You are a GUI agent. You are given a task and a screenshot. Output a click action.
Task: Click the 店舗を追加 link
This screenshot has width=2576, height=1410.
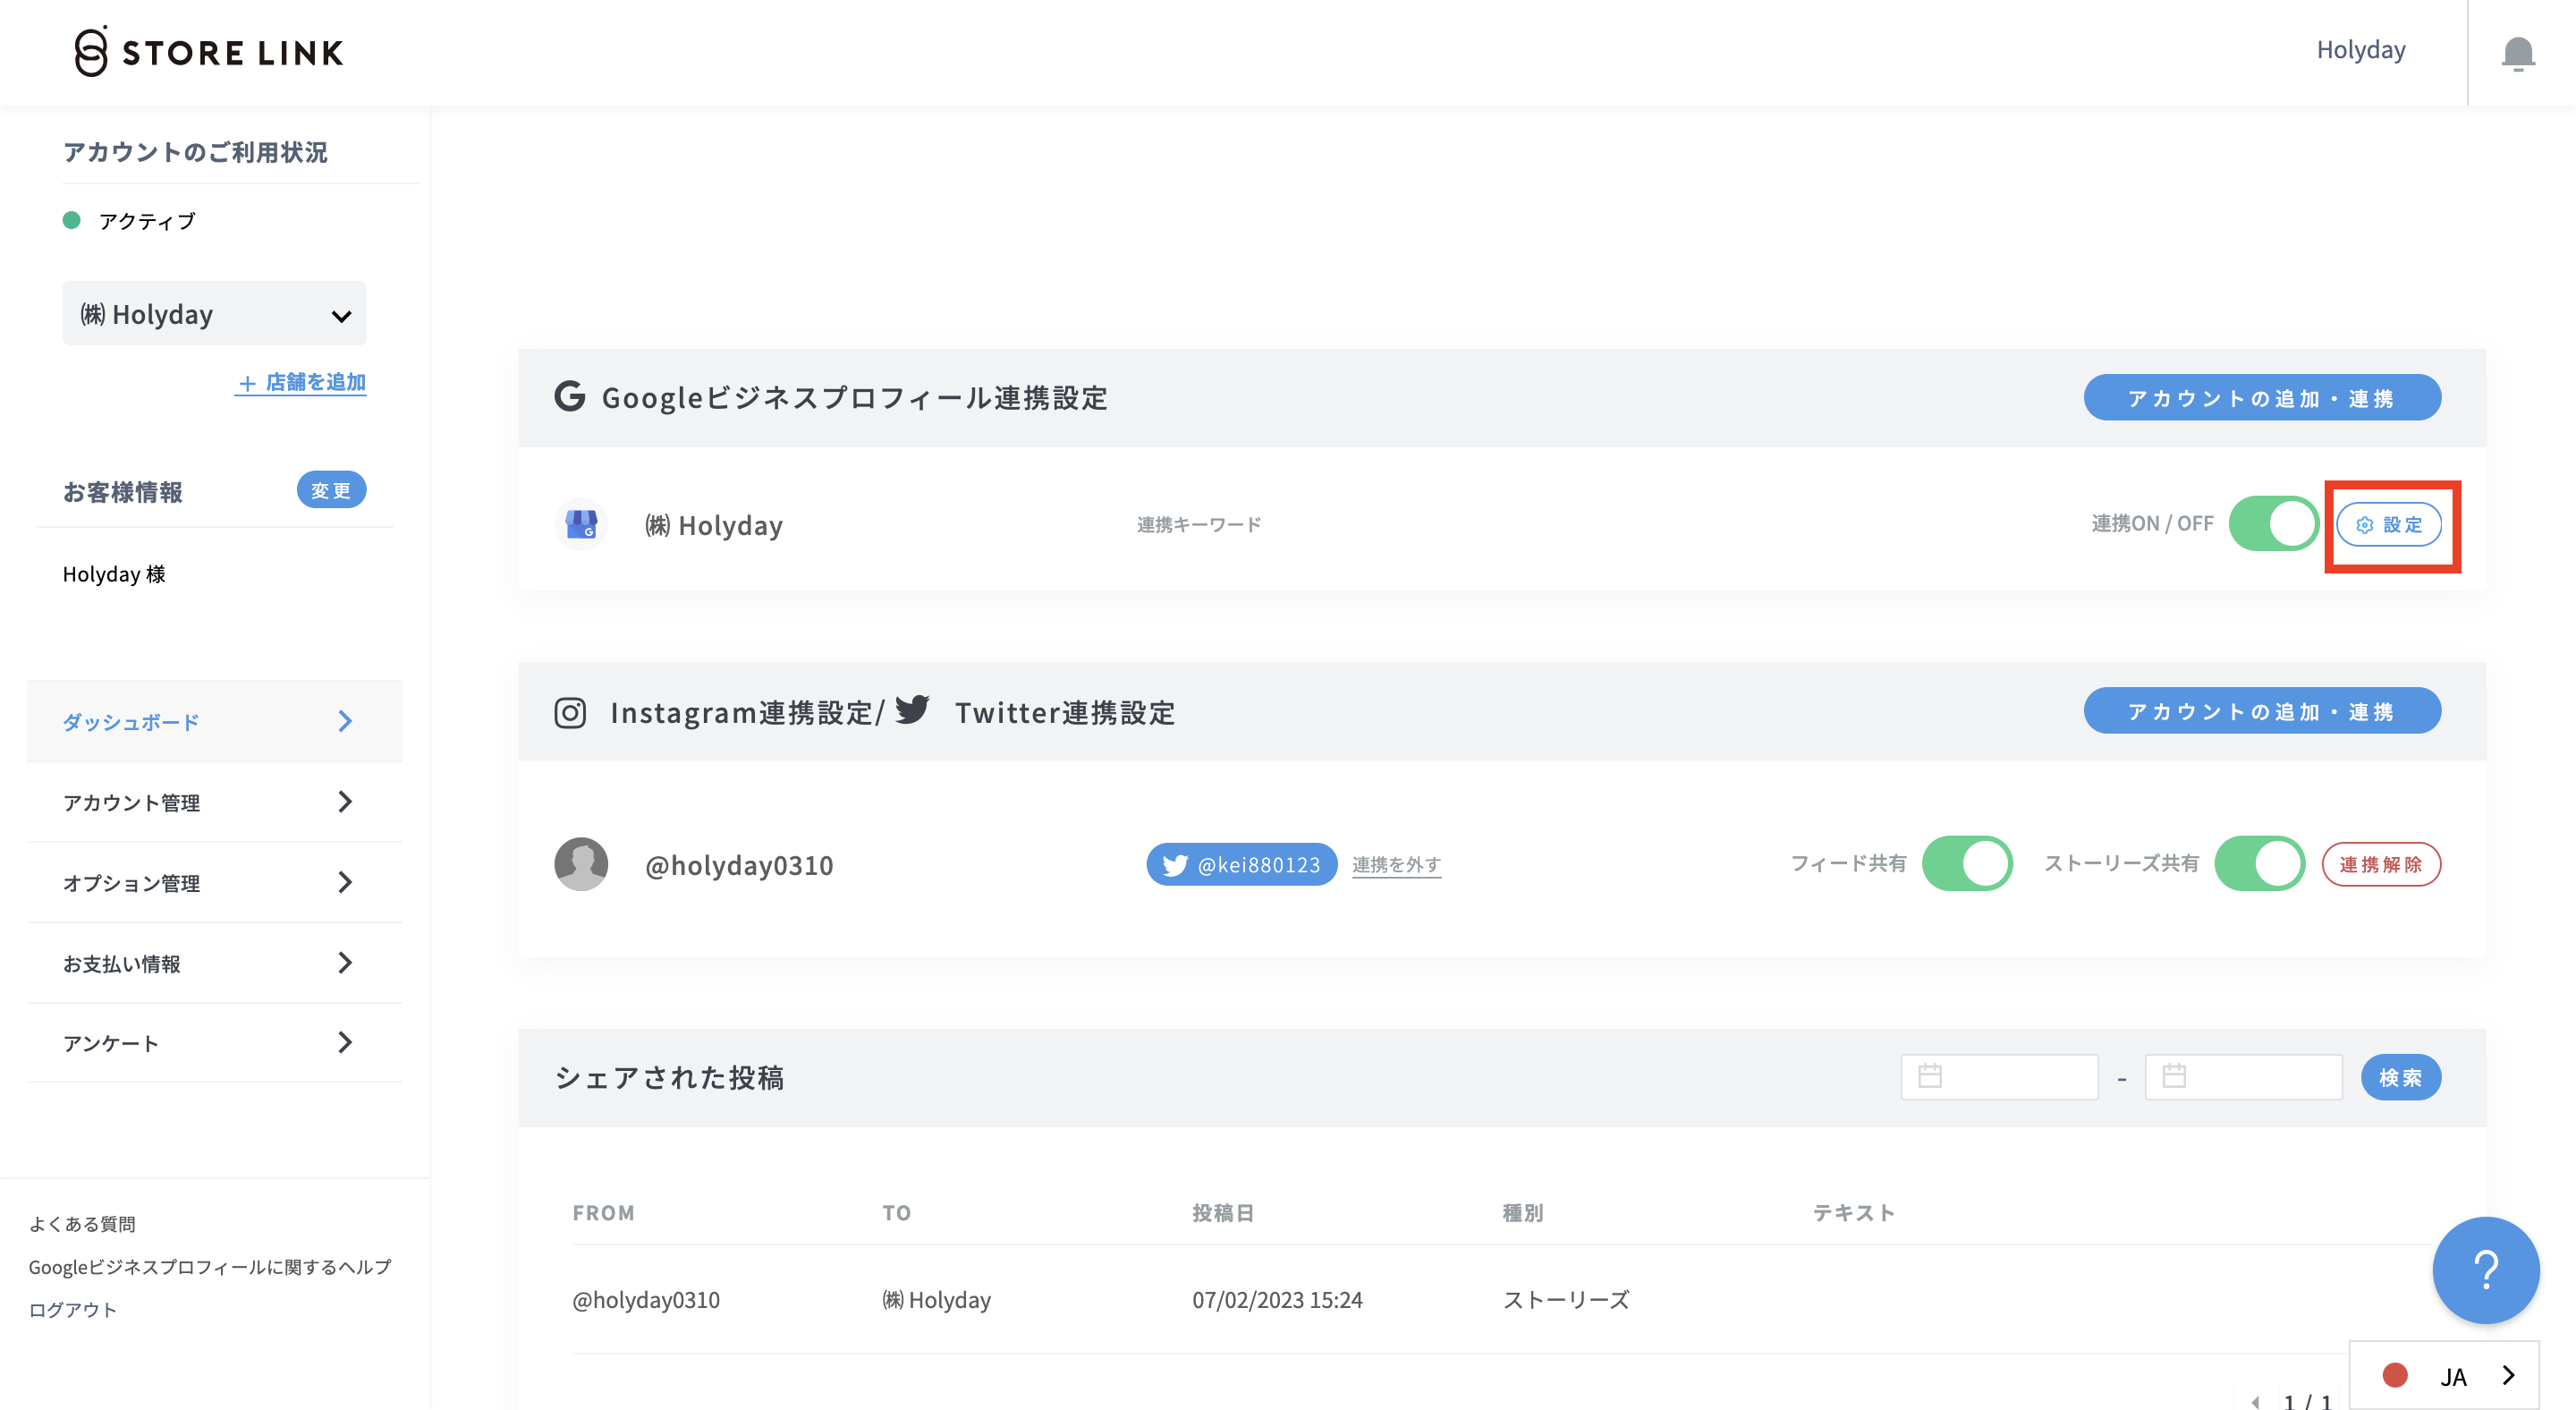click(301, 382)
